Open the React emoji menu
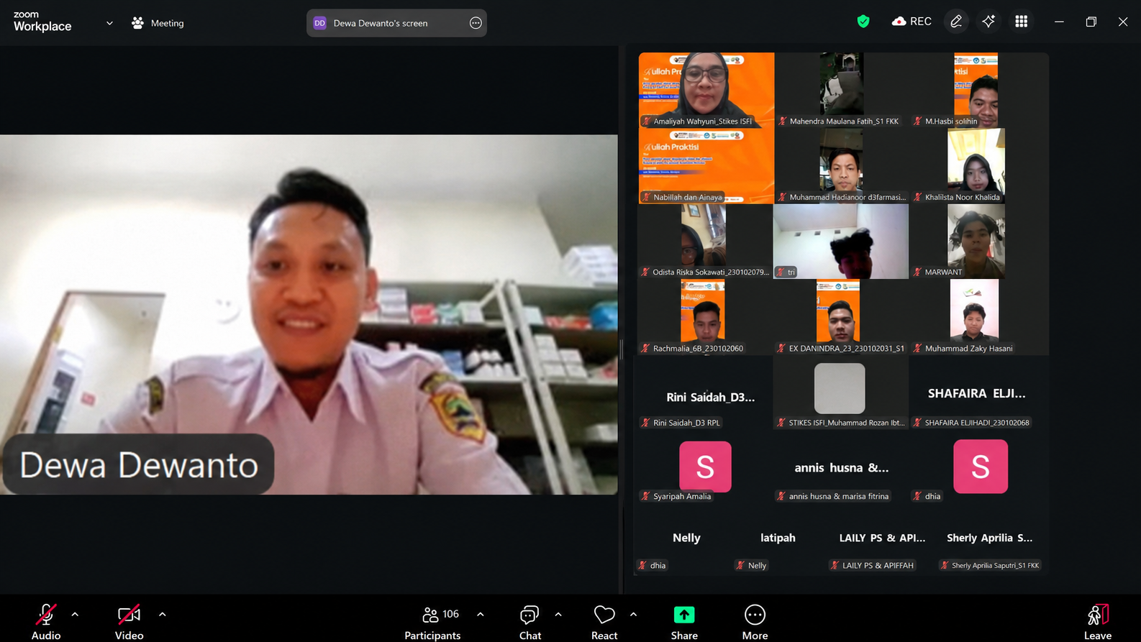 (x=604, y=622)
